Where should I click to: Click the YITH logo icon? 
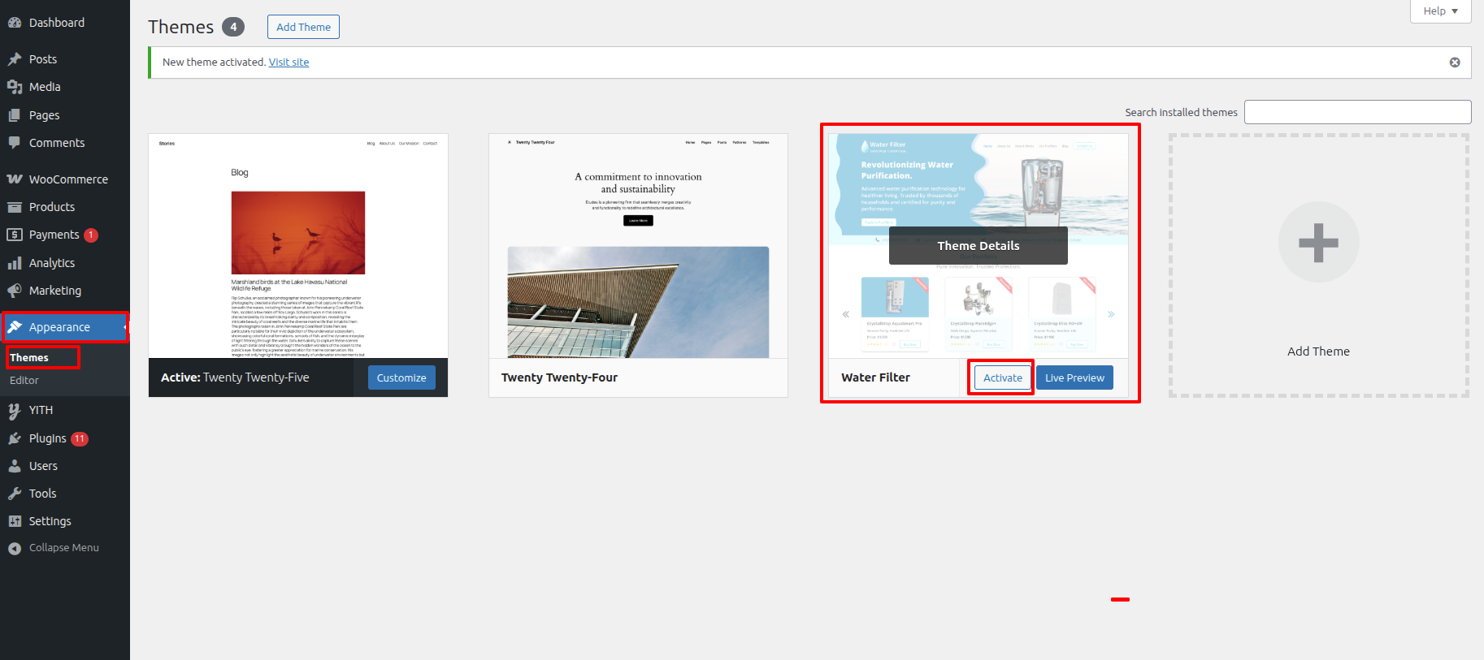pos(15,410)
